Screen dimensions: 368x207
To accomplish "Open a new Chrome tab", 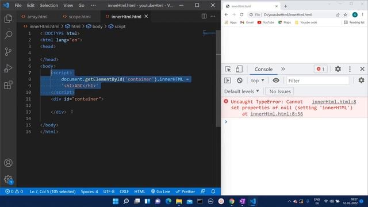I will pos(285,6).
